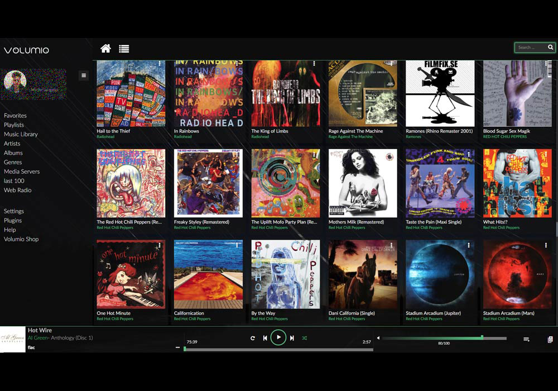Open the In Rainbows album cover
Screen dimensions: 558x391
pos(208,93)
